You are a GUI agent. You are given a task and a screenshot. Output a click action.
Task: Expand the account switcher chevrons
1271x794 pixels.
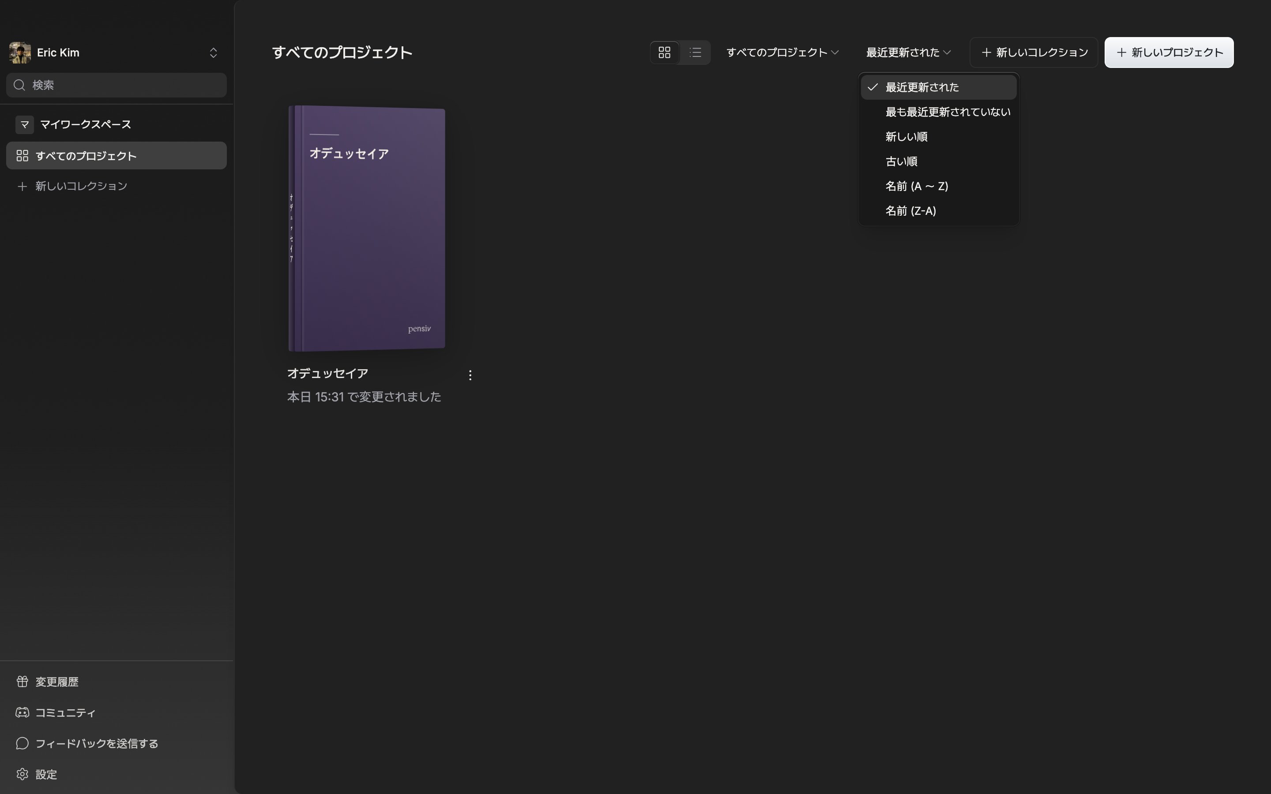click(213, 52)
